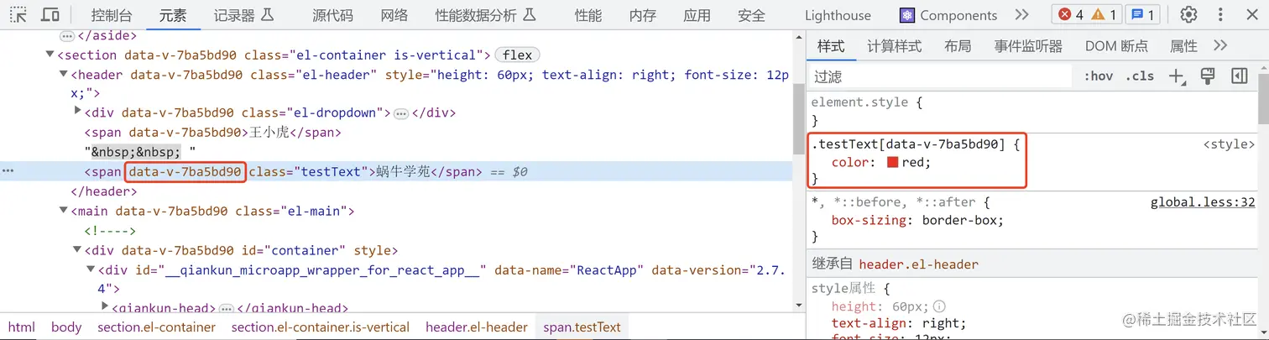Open the 安全 tab
This screenshot has height=340, width=1269.
click(752, 15)
